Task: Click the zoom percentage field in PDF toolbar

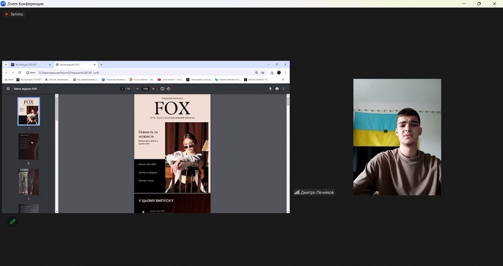Action: click(x=146, y=88)
